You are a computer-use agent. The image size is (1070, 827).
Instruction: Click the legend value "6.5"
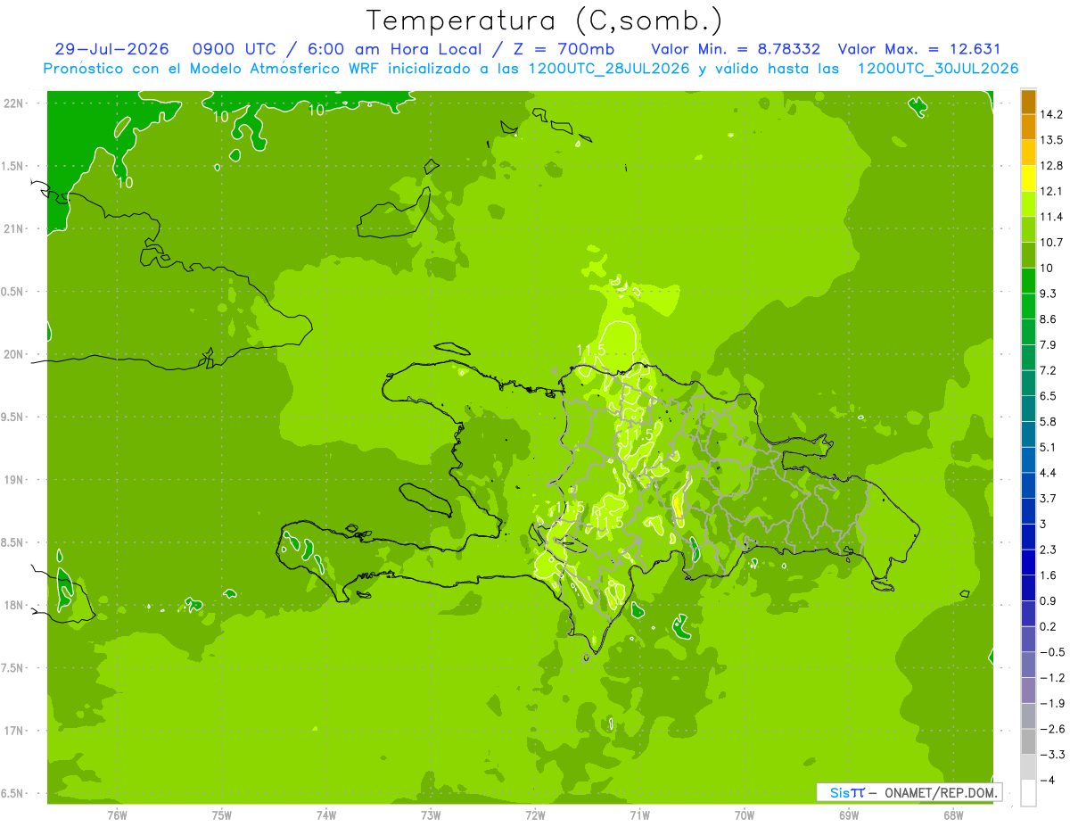click(x=1049, y=396)
